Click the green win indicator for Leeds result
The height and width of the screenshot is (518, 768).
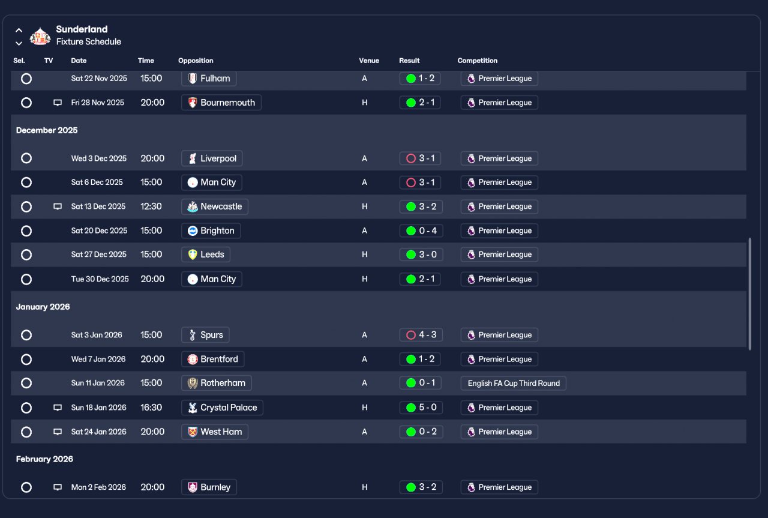tap(411, 254)
